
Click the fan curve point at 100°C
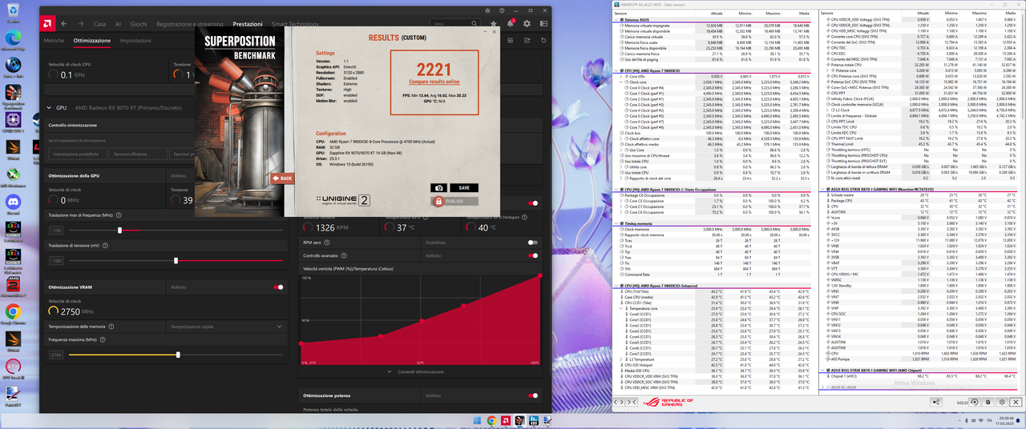(541, 275)
